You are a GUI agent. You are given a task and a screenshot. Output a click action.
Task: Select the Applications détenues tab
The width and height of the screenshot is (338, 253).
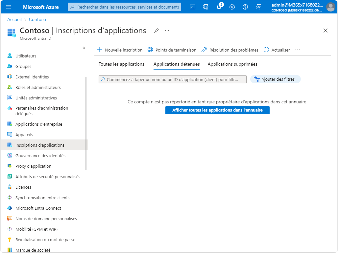pos(177,64)
